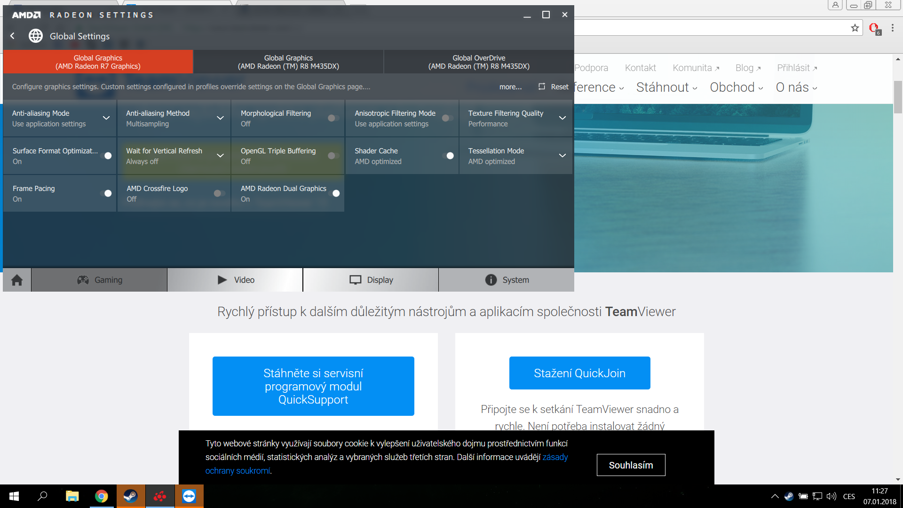This screenshot has width=903, height=508.
Task: Open the Radeon home icon tab
Action: 17,280
